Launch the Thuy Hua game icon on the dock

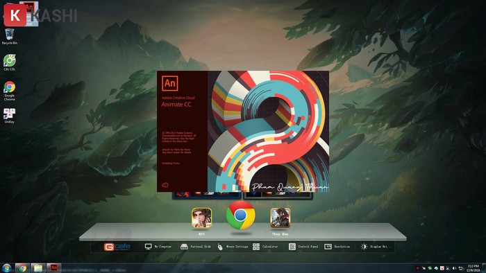280,218
